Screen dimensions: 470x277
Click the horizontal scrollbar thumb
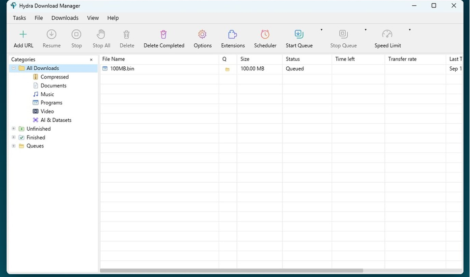click(x=231, y=271)
